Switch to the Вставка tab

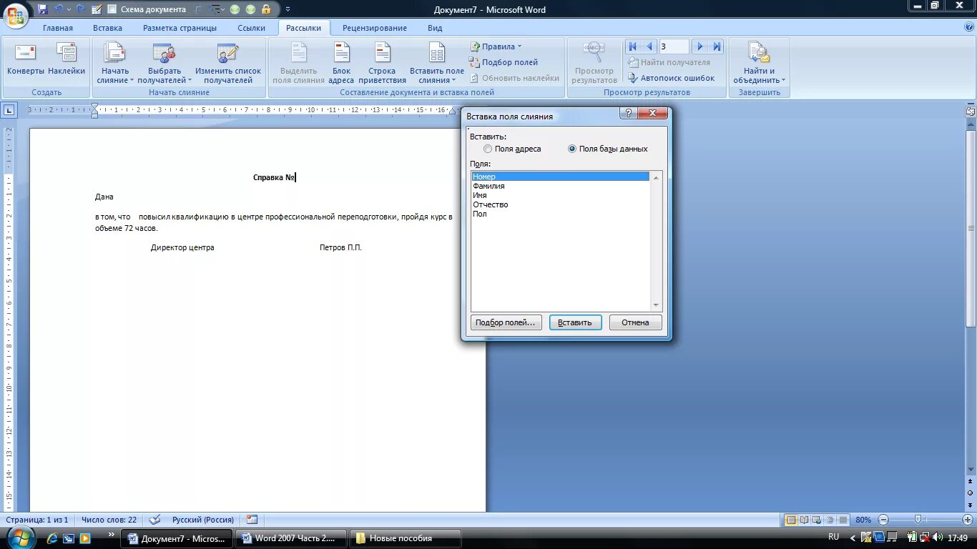107,28
